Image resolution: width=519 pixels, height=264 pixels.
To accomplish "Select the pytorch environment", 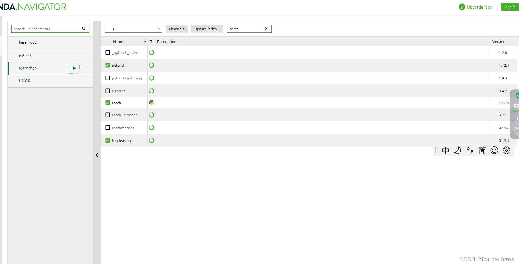I will point(50,55).
